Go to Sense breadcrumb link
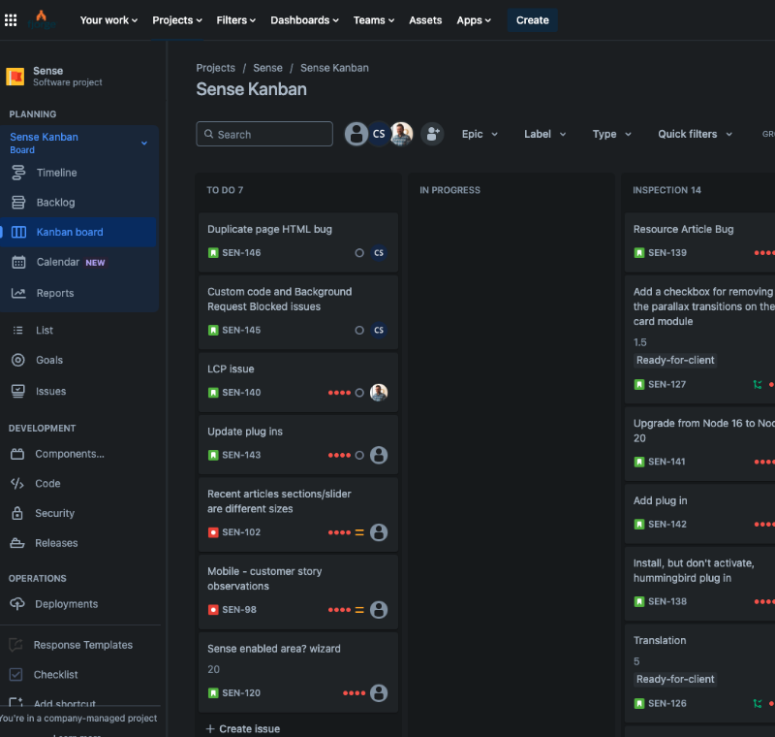The height and width of the screenshot is (737, 775). [x=268, y=68]
